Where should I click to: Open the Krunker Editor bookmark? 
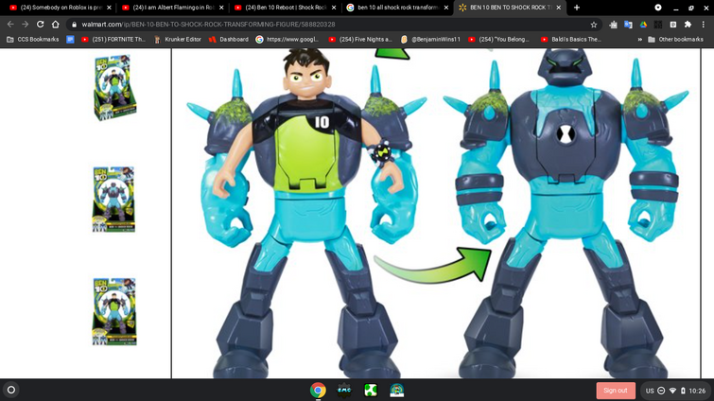pos(178,40)
